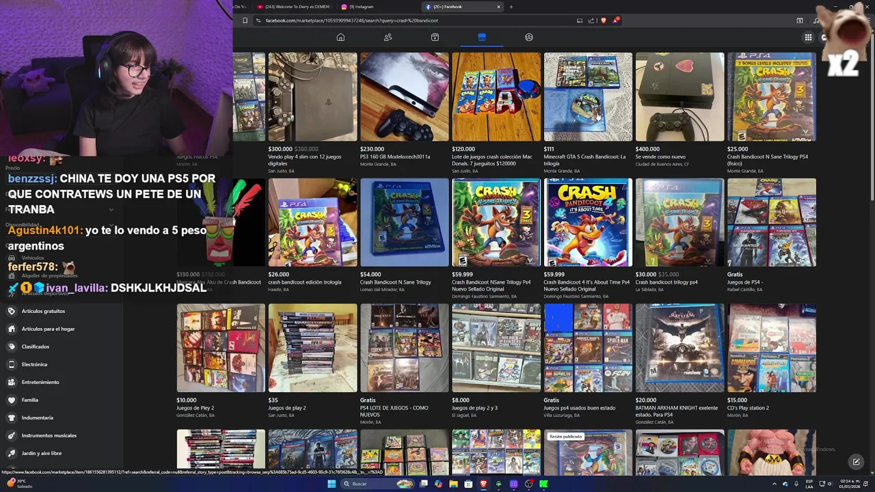Open Brave browser from the taskbar

click(483, 484)
